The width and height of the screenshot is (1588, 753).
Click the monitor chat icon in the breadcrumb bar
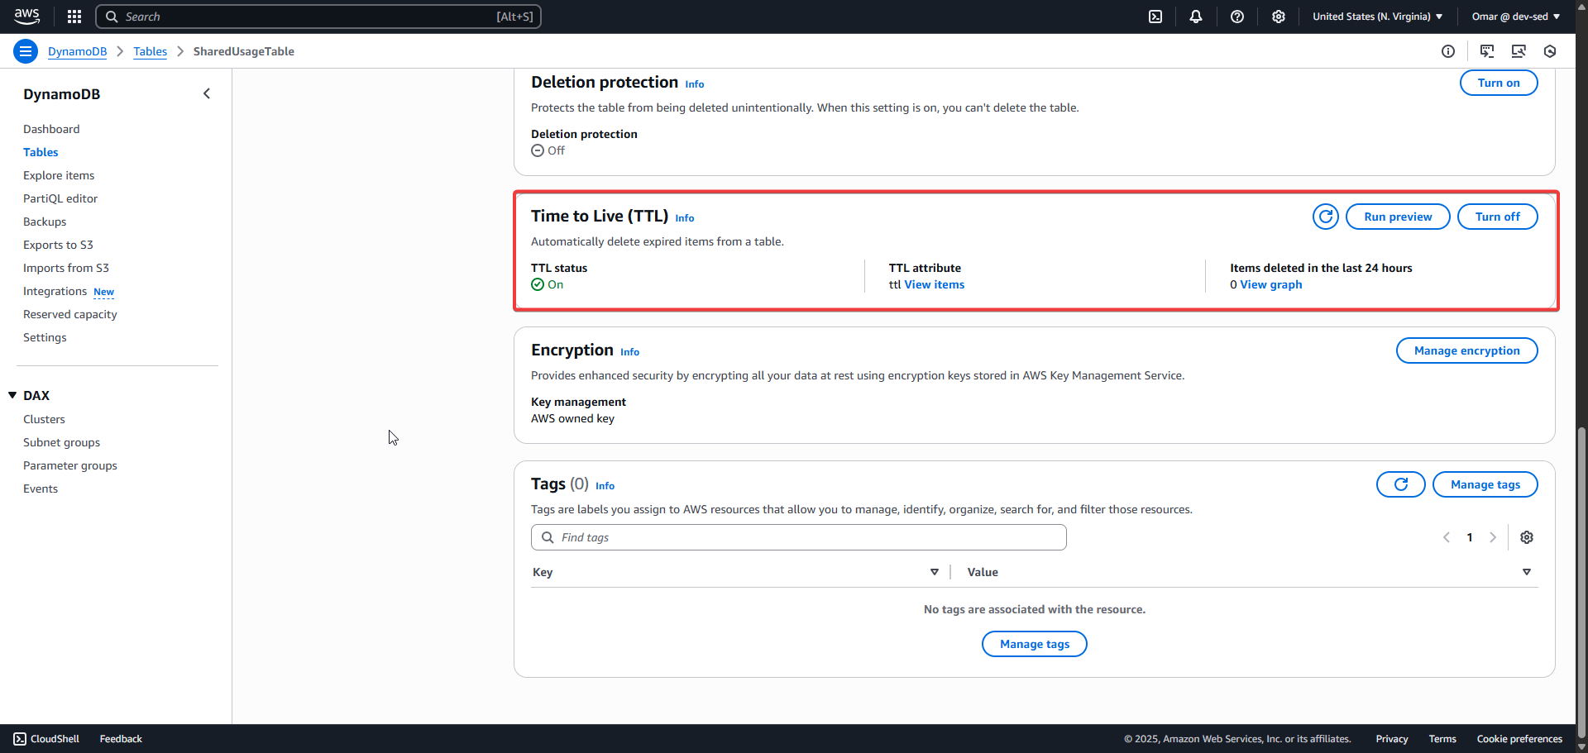tap(1487, 51)
